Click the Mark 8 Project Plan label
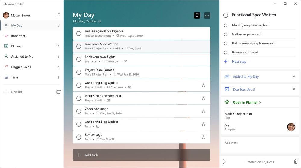 point(238,114)
